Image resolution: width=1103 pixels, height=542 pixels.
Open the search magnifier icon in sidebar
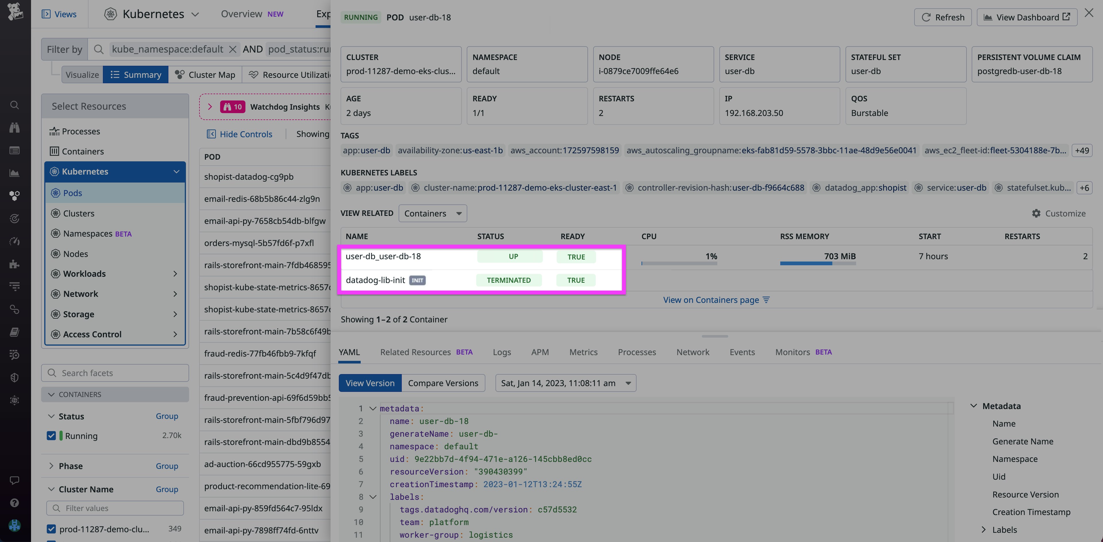[15, 105]
